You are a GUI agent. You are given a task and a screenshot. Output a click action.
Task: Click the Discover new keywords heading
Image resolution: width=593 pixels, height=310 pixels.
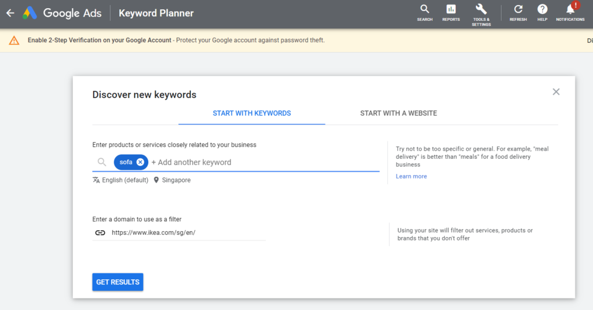click(x=144, y=94)
